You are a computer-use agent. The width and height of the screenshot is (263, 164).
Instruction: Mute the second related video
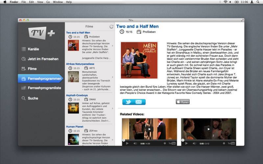click(x=194, y=143)
